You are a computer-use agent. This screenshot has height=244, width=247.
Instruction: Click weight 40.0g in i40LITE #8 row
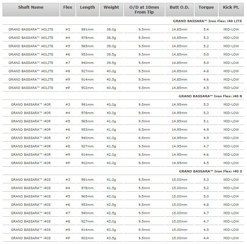click(x=111, y=71)
